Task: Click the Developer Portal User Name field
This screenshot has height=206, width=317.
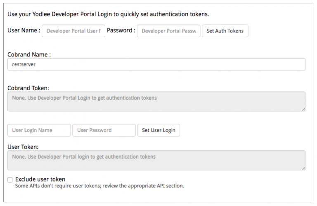Action: tap(73, 31)
